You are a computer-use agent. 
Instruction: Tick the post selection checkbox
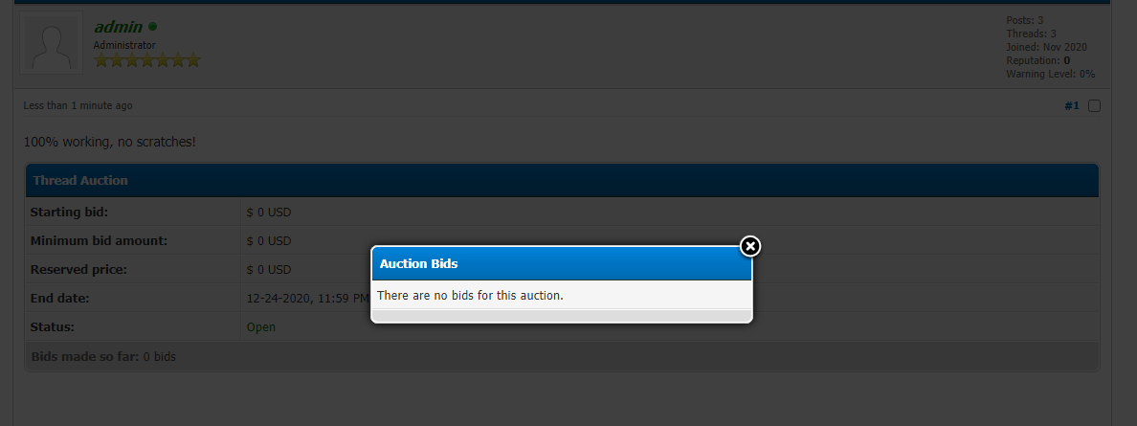(1095, 105)
